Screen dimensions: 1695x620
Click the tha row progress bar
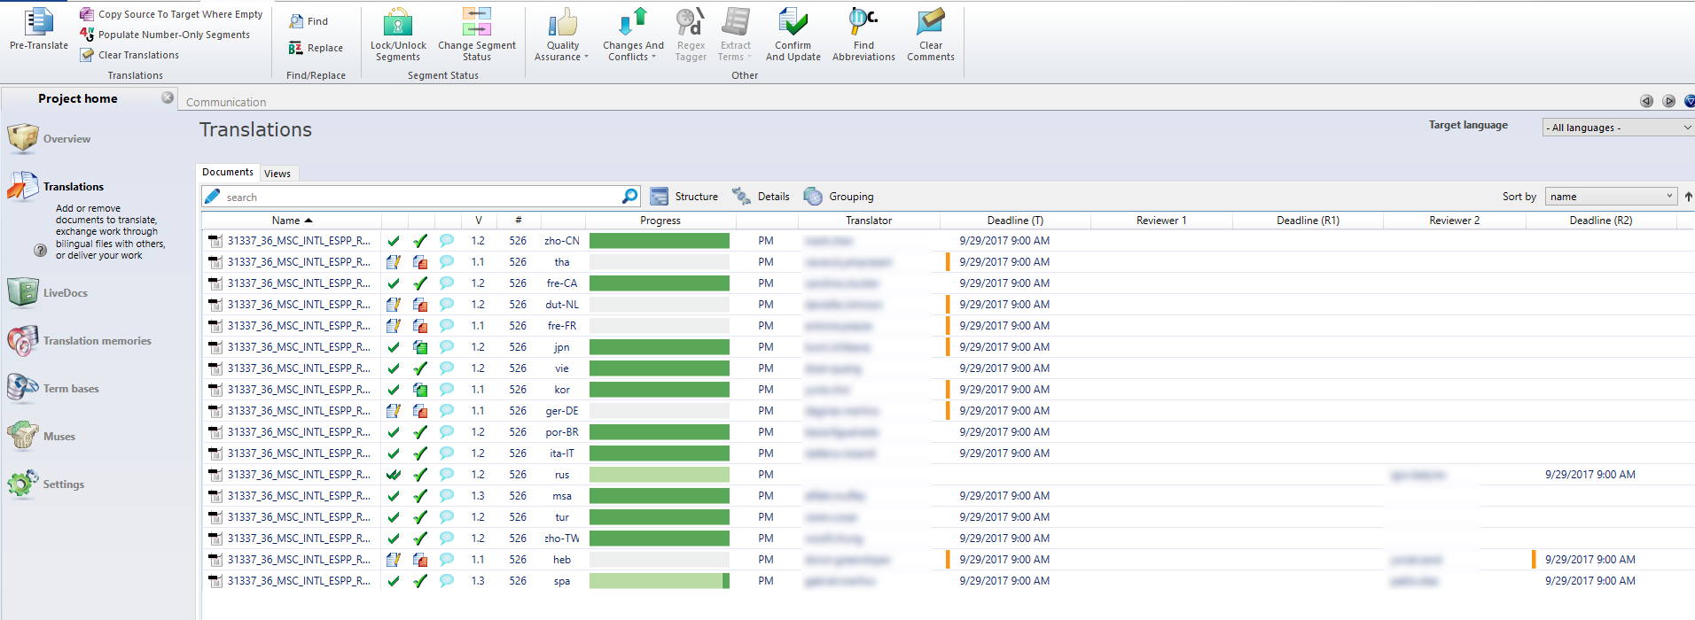tap(659, 262)
